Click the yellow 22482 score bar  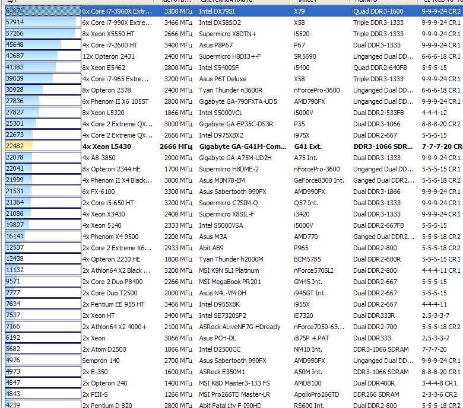[43, 146]
